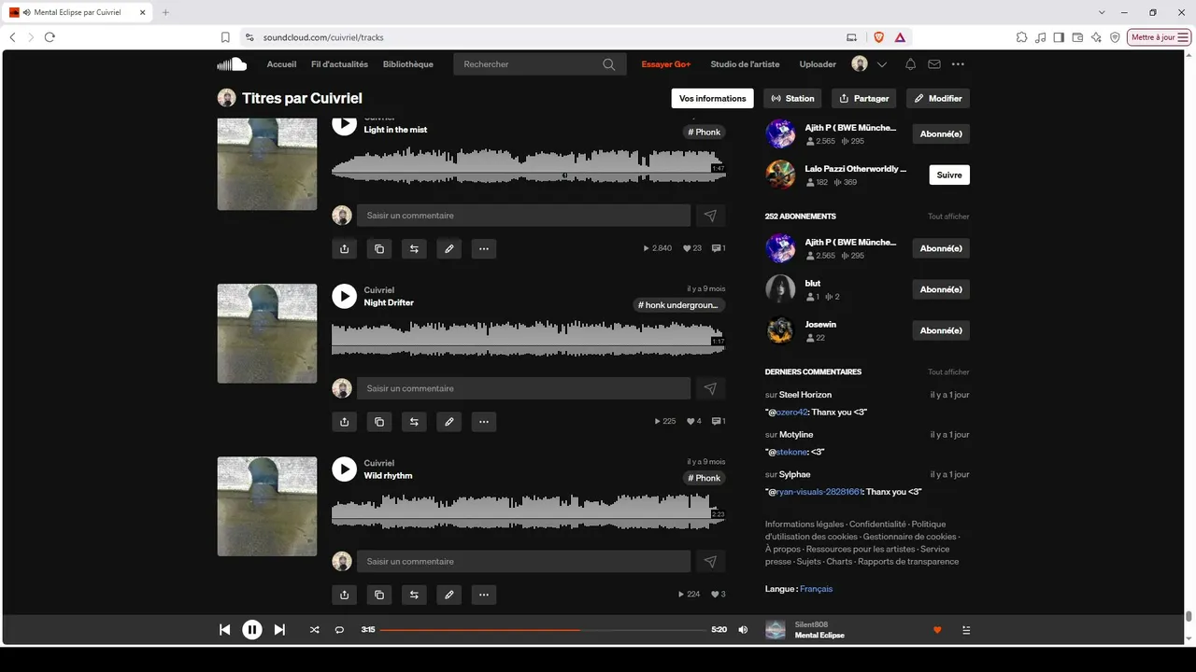Send comment on Night Drifter

pos(710,388)
